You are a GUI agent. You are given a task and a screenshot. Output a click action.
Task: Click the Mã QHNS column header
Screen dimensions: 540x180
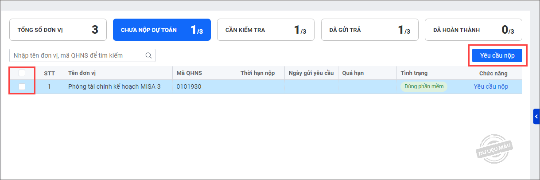pyautogui.click(x=189, y=73)
